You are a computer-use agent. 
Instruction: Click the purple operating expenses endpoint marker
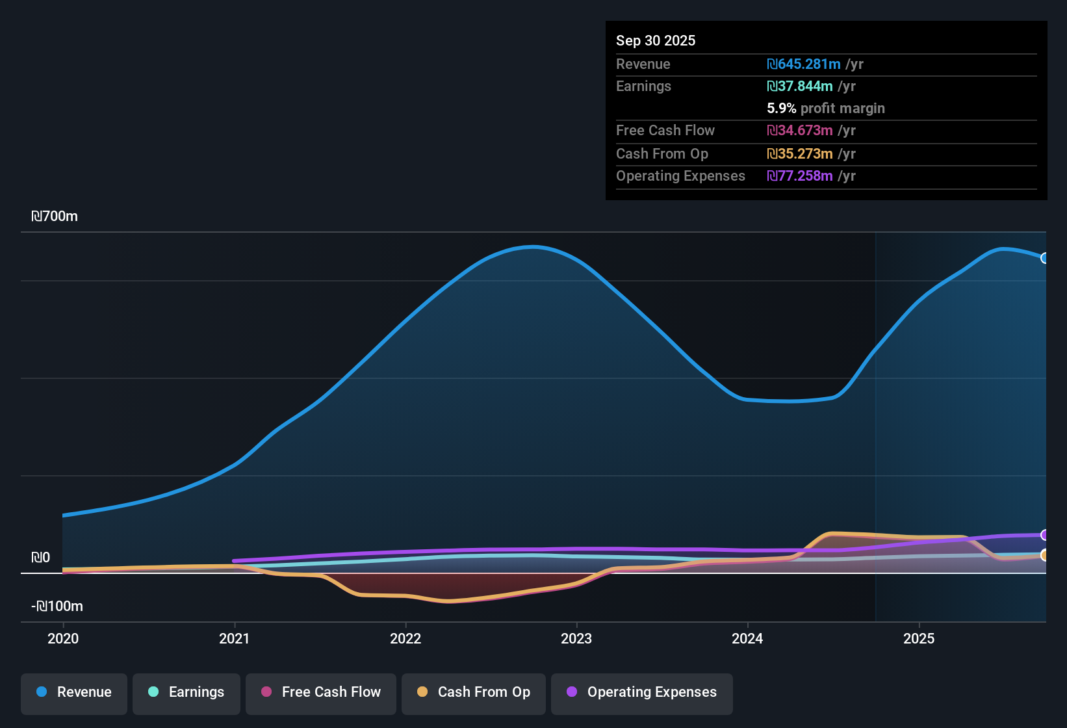pos(1045,535)
